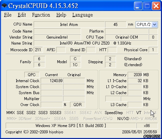The width and height of the screenshot is (162, 139).
Task: Click the QDR bus type button
Action: (78, 105)
